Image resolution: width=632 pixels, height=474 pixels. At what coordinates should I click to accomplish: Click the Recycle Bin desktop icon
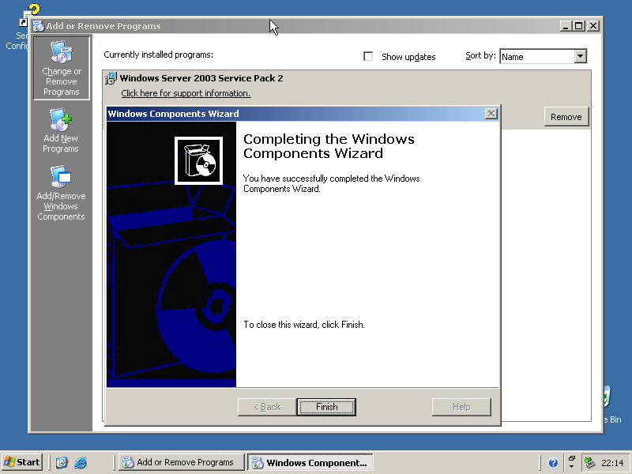click(x=607, y=403)
